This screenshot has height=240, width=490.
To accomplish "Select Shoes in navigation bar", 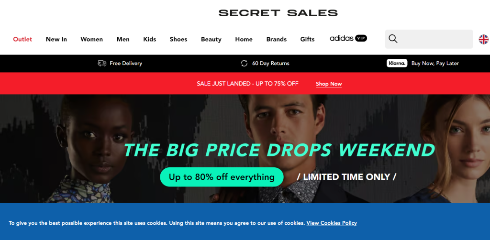I will (x=178, y=39).
